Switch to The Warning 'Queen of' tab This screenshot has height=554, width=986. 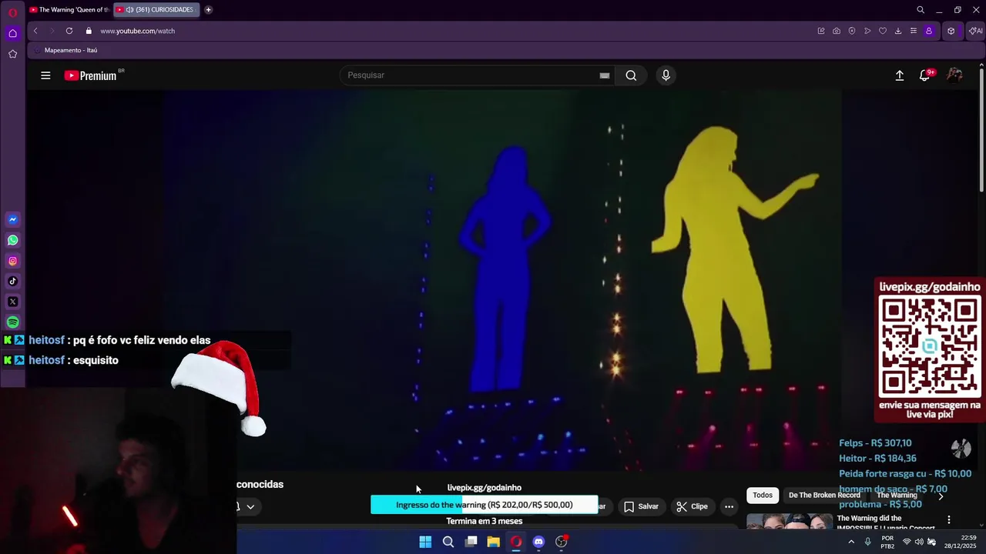(69, 10)
